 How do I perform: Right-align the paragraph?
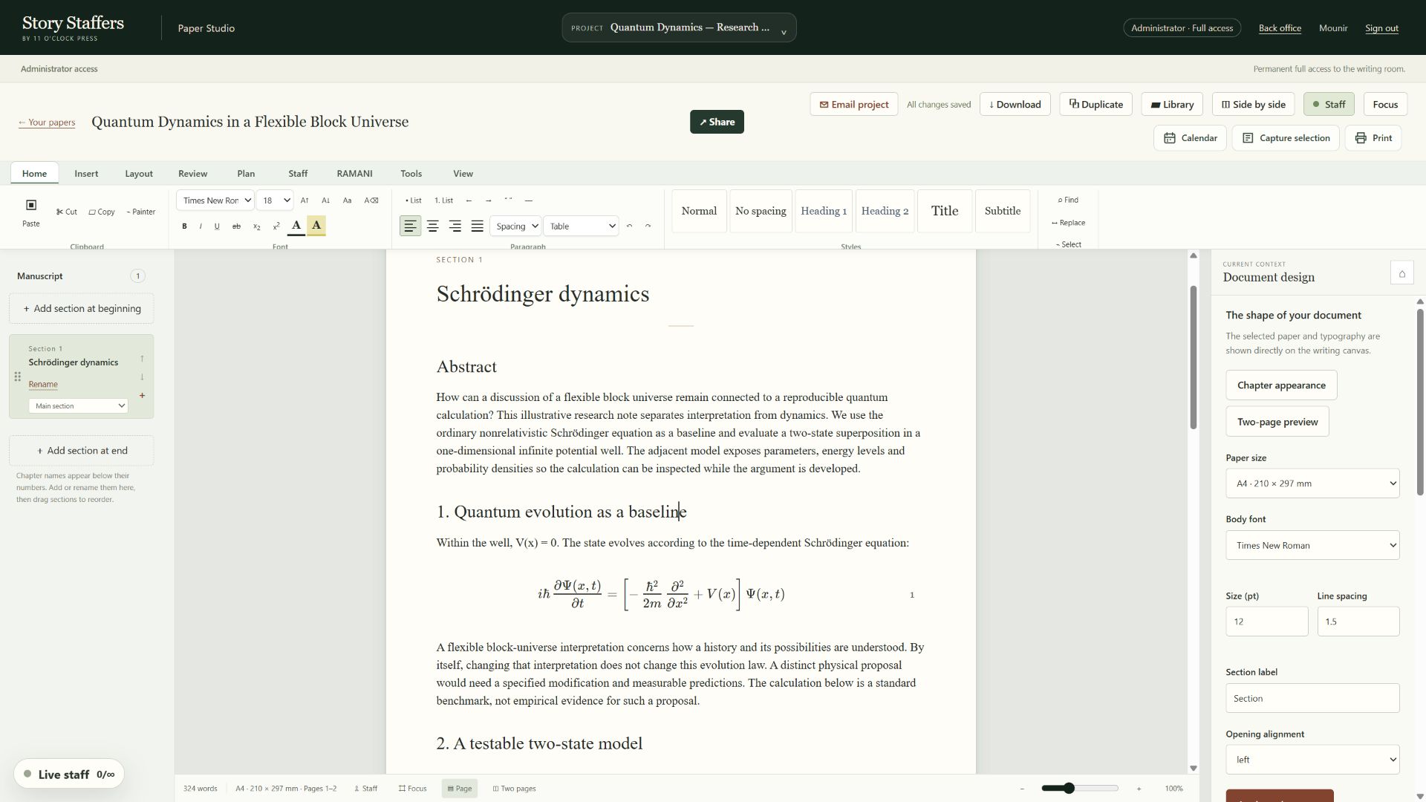455,226
